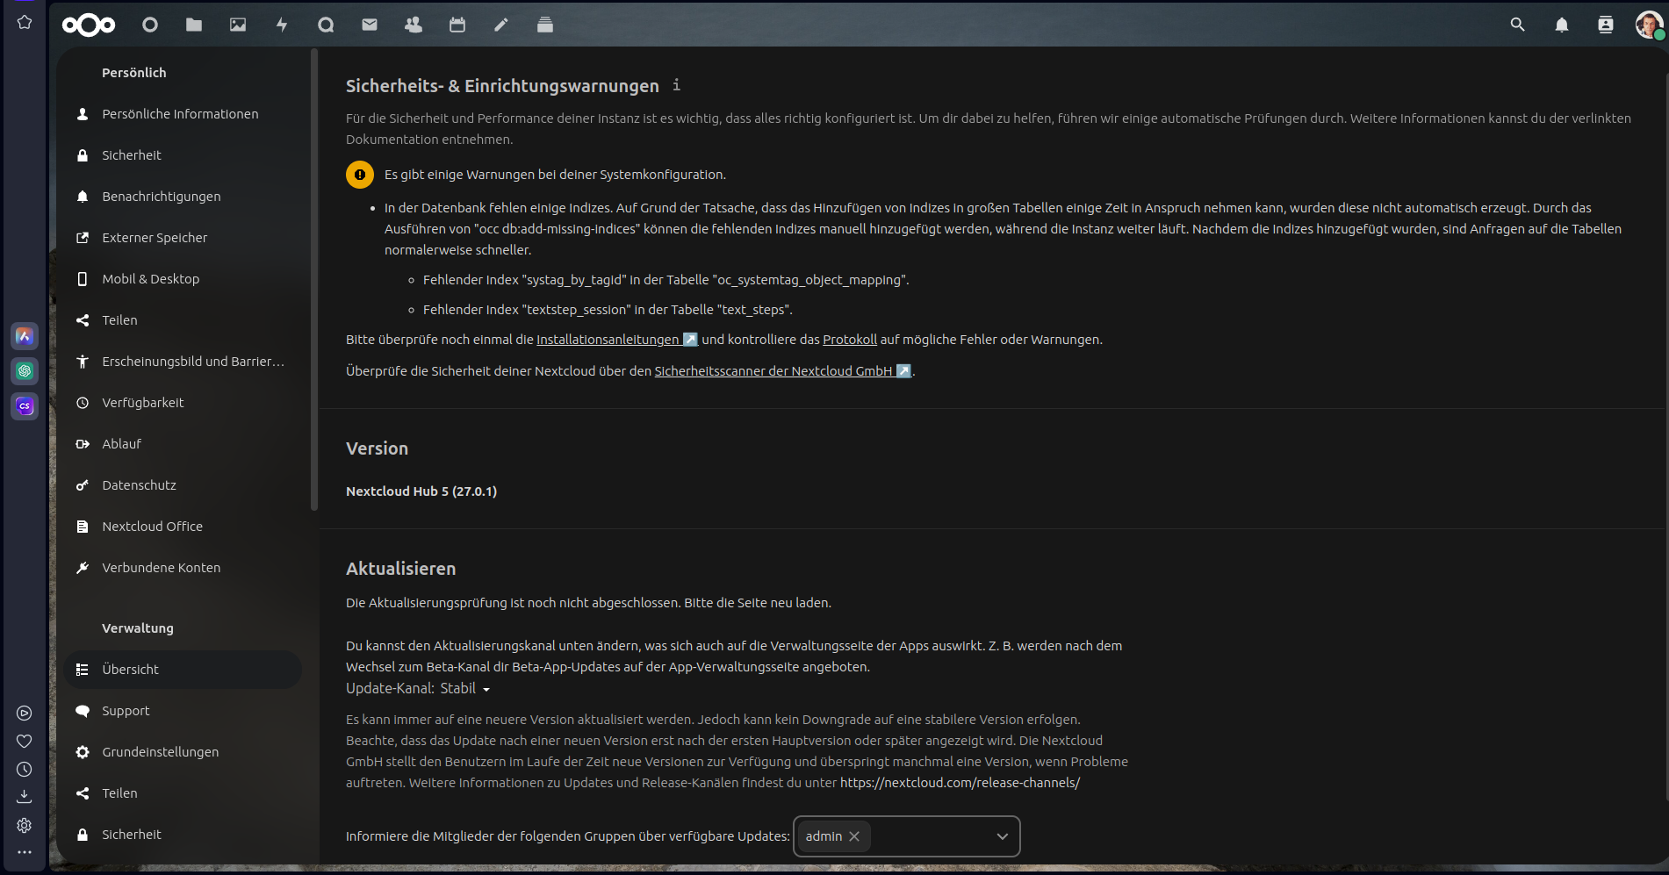Open the Protokoll link
1669x875 pixels.
[x=850, y=340]
